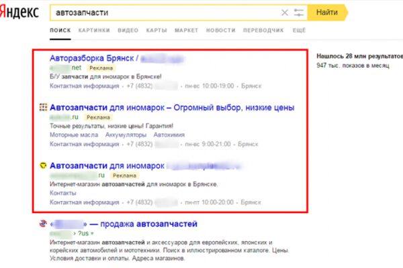Switch to the Видео tab
The height and width of the screenshot is (268, 403).
[x=128, y=30]
